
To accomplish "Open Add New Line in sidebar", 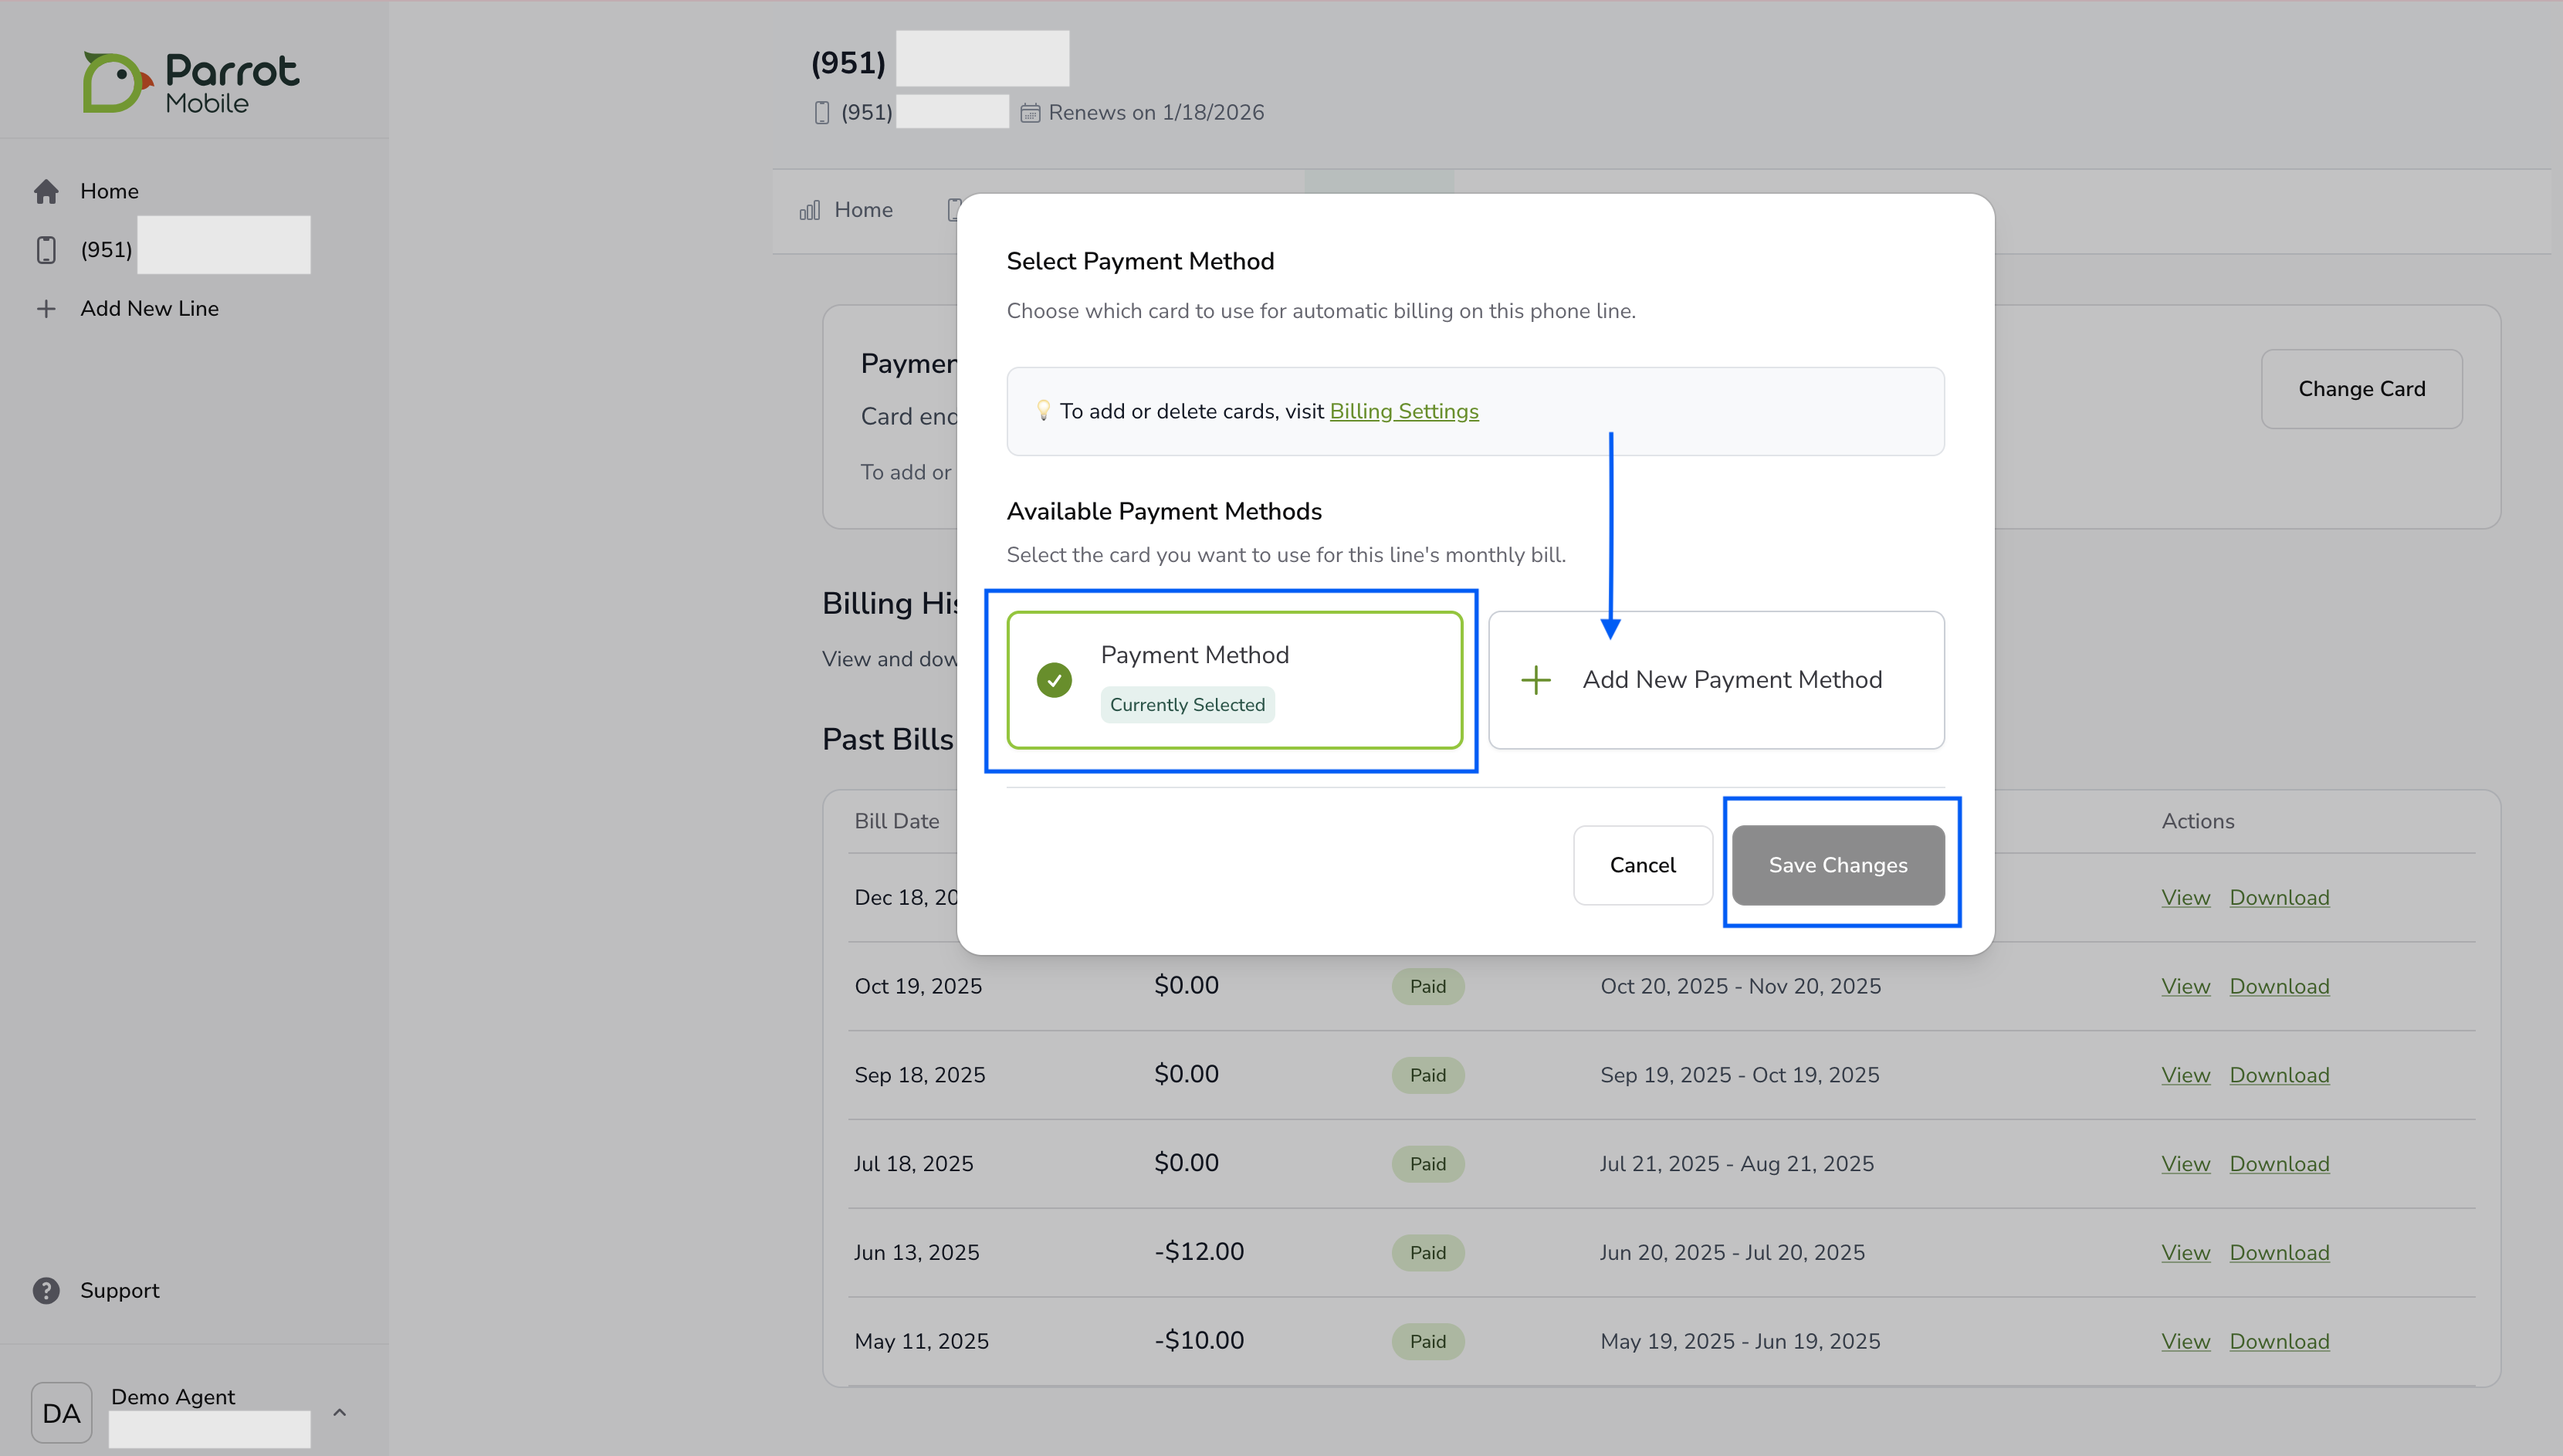I will tap(149, 309).
